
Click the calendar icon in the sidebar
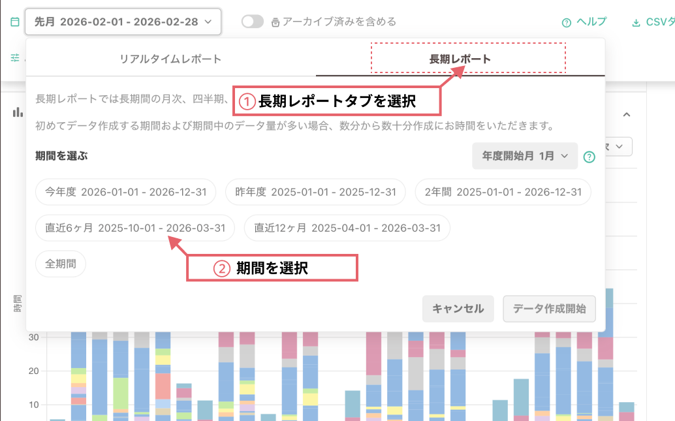15,22
